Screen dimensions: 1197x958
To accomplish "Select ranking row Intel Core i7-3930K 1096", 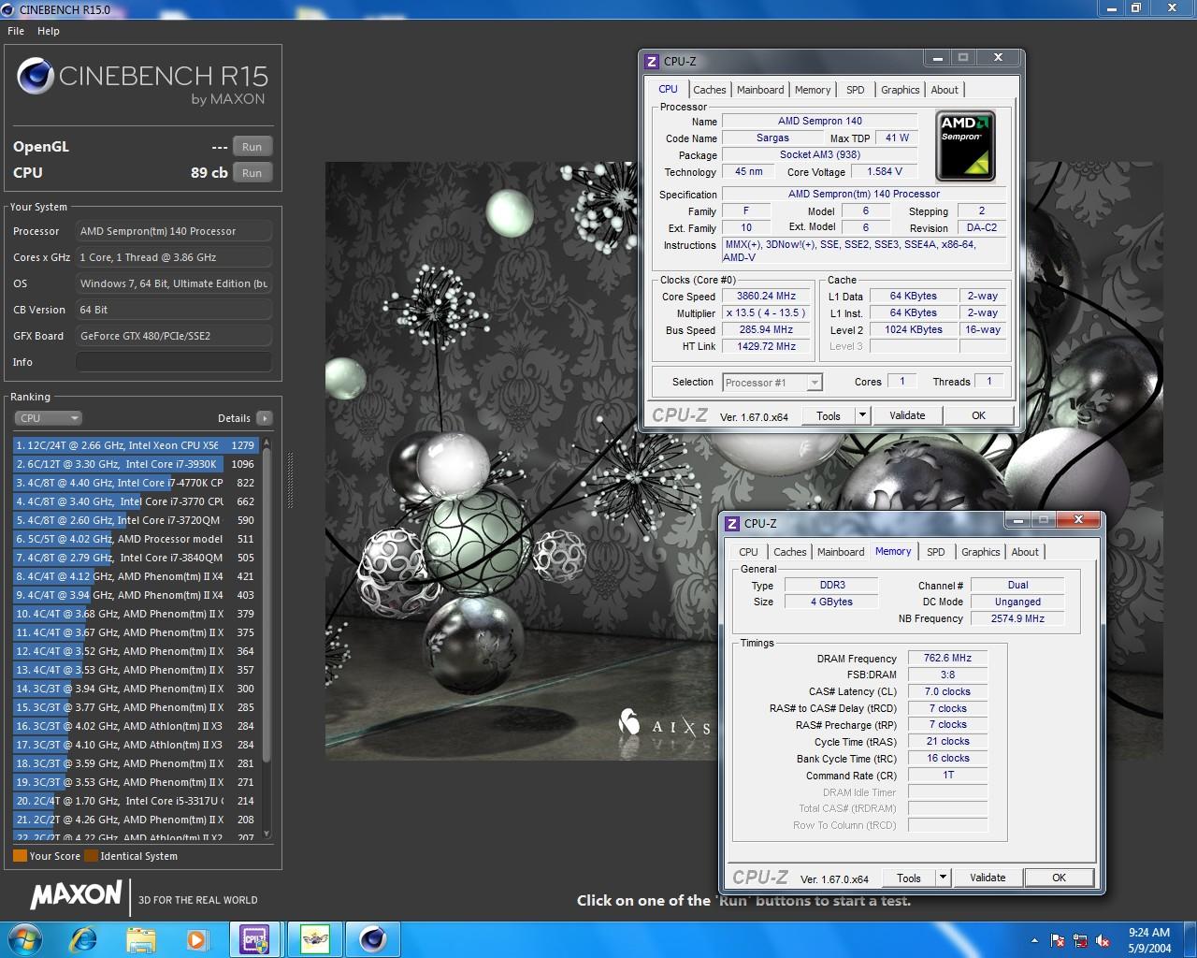I will [x=135, y=464].
